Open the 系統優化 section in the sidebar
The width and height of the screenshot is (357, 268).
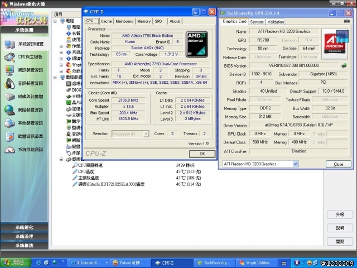25,227
